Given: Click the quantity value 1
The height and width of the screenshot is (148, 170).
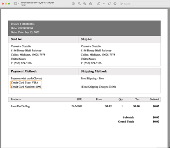Looking at the screenshot, I should 122,106.
